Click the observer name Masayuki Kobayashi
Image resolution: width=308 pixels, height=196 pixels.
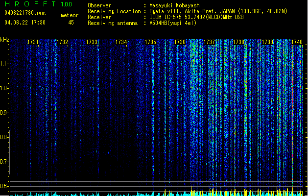(x=176, y=5)
